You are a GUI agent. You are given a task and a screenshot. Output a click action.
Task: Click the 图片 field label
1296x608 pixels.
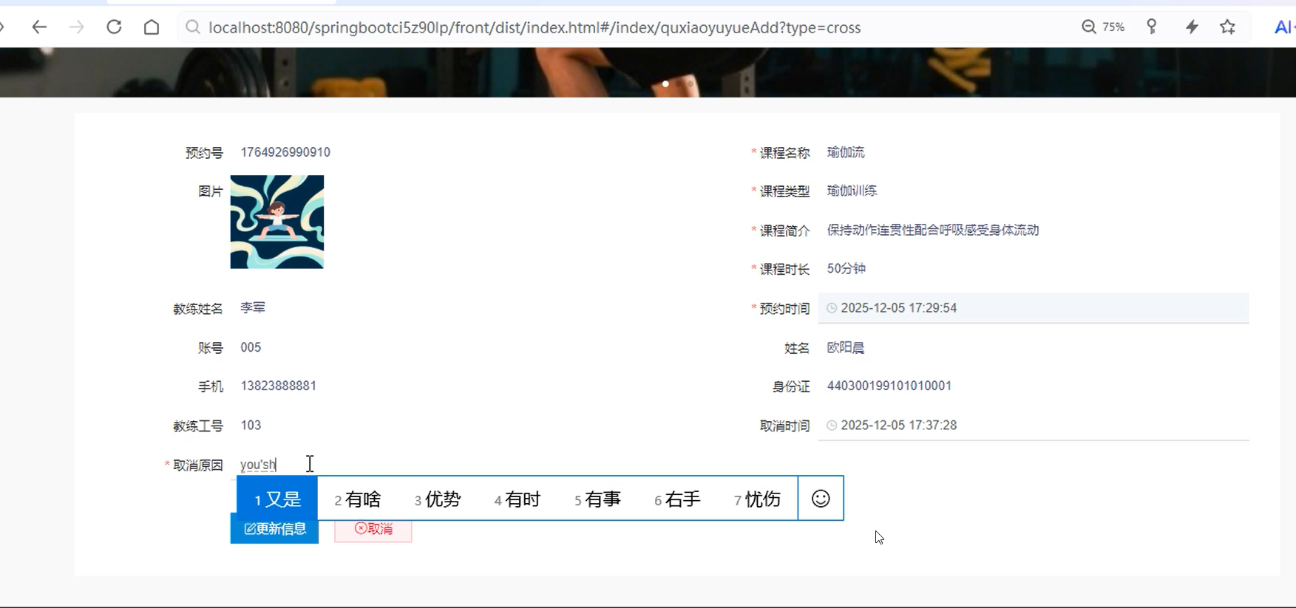click(x=211, y=191)
